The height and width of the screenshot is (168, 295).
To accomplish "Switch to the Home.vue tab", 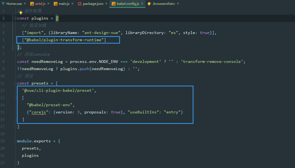I will pos(14,3).
